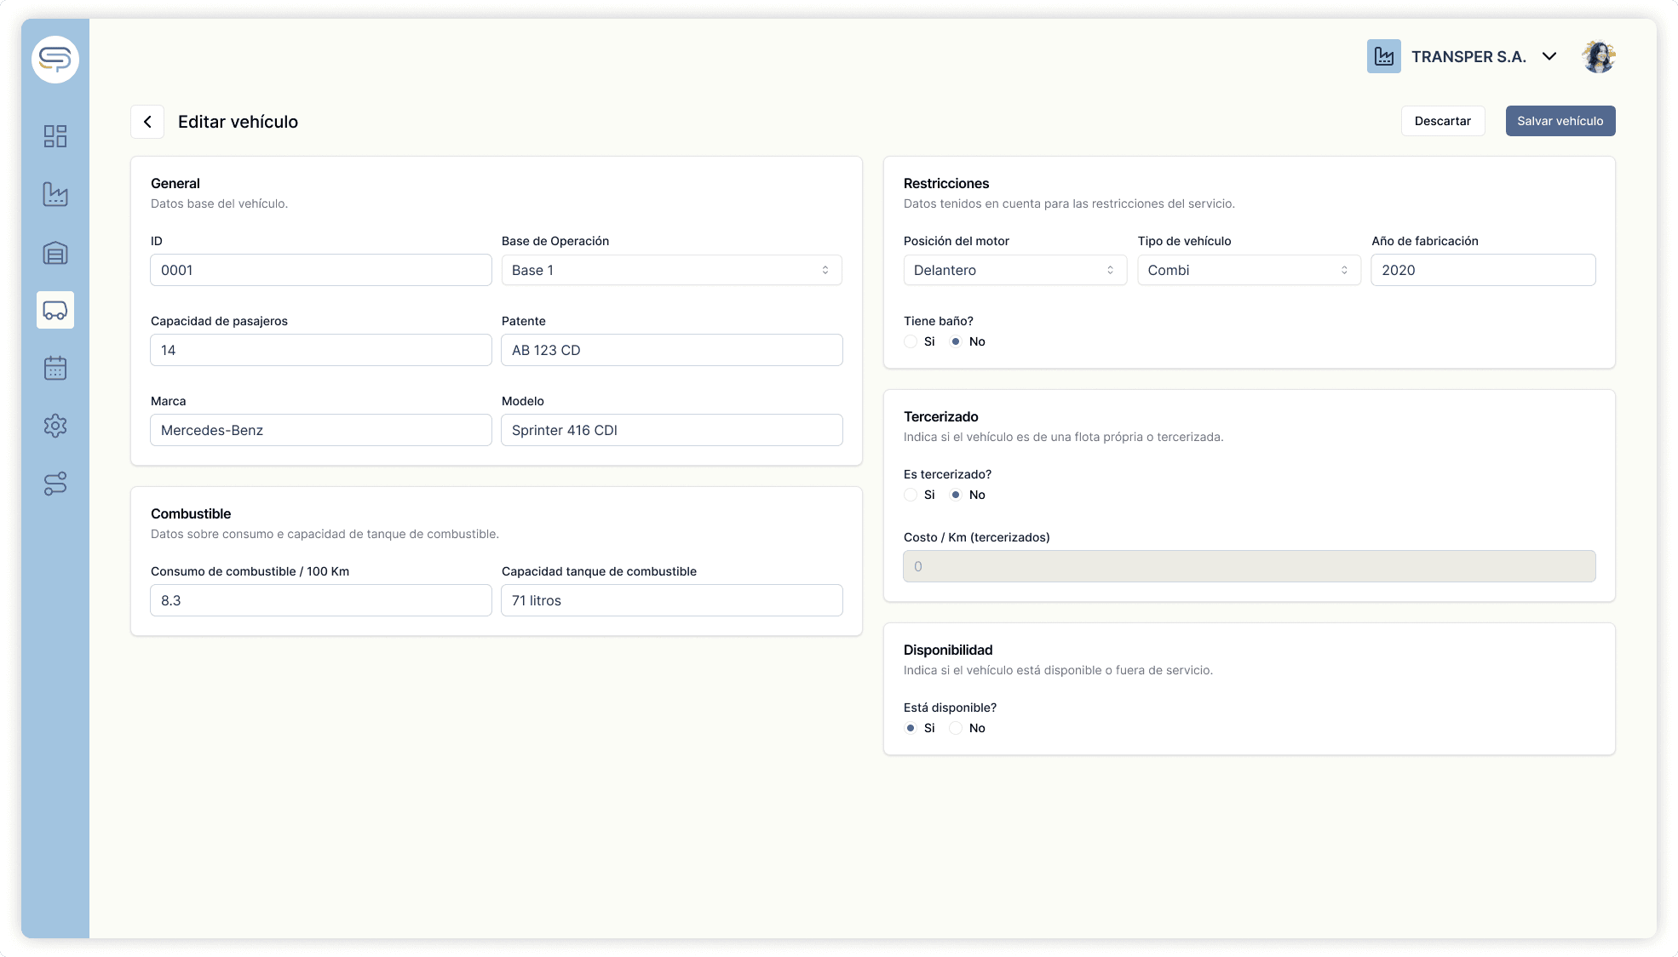Open the Tipo de vehículo dropdown
This screenshot has width=1678, height=957.
pos(1248,270)
